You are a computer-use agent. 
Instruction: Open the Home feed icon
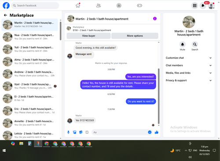78,6
